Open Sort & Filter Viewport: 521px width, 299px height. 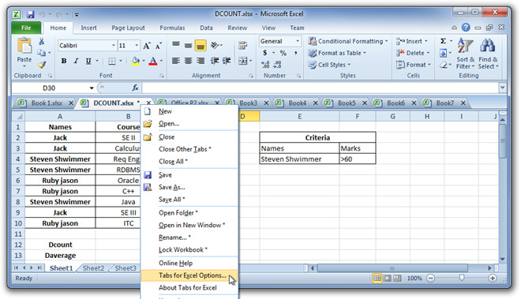(465, 54)
